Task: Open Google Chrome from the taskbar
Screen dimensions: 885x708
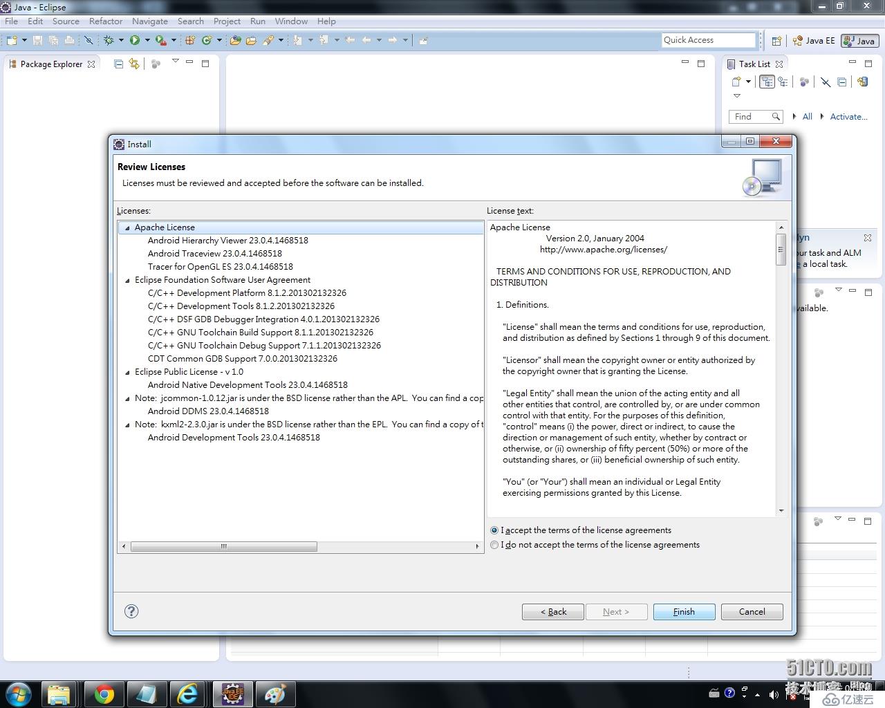Action: [x=104, y=693]
